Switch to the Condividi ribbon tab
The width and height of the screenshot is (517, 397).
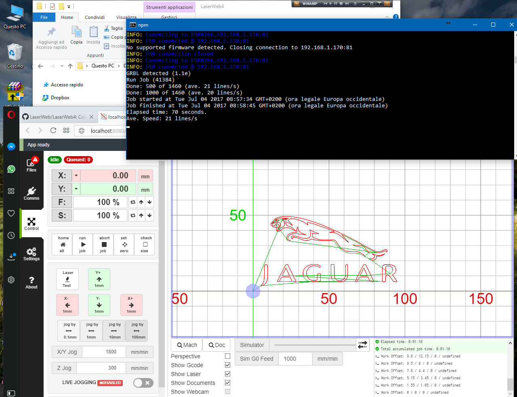(94, 17)
